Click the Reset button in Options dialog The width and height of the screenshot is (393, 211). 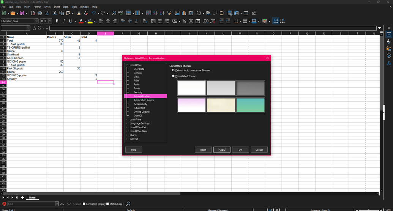[x=203, y=150]
